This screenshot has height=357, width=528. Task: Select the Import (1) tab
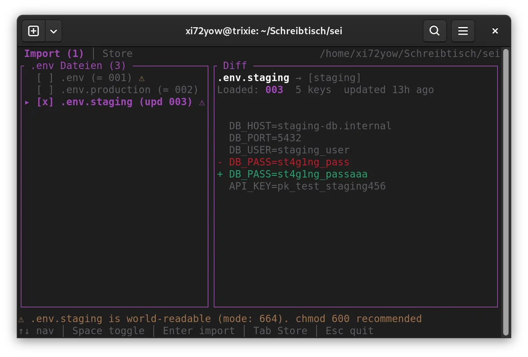[54, 54]
